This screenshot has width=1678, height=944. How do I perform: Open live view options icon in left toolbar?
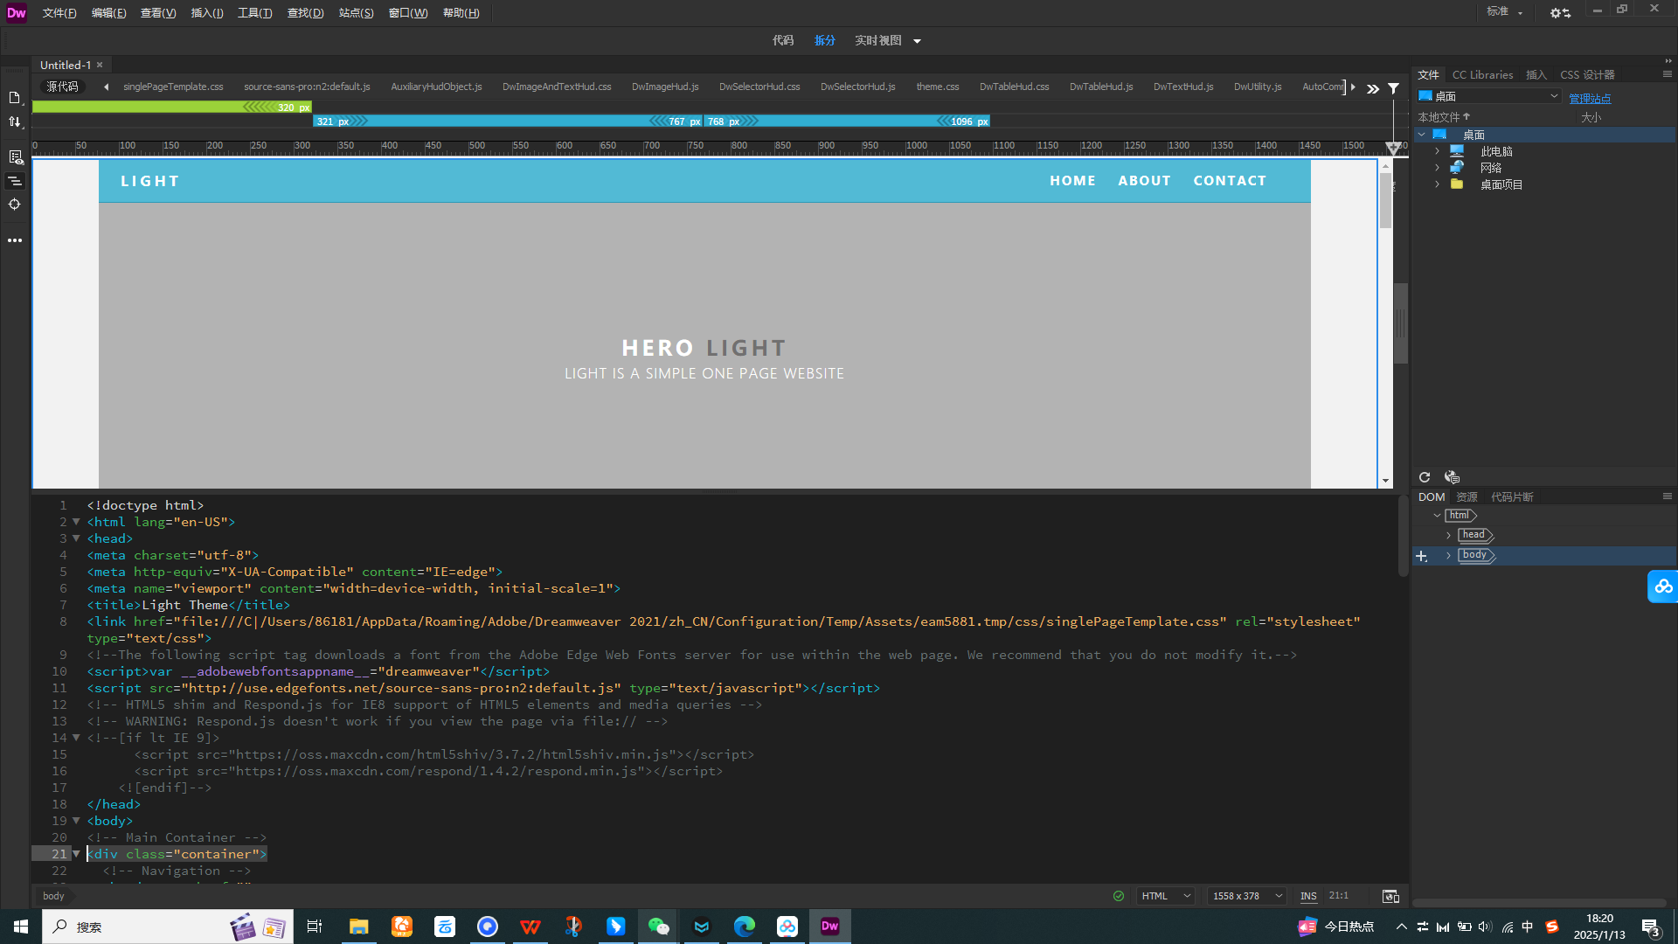coord(15,157)
